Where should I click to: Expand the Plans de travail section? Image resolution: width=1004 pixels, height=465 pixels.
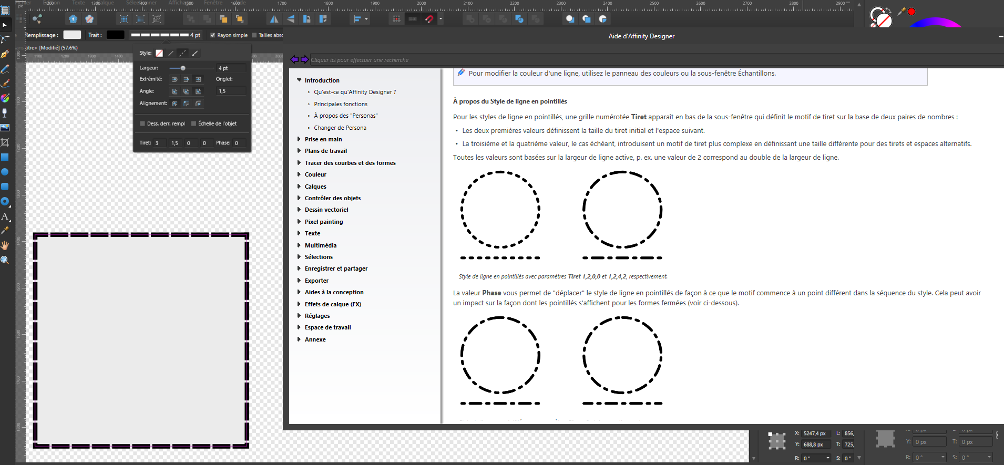(299, 151)
